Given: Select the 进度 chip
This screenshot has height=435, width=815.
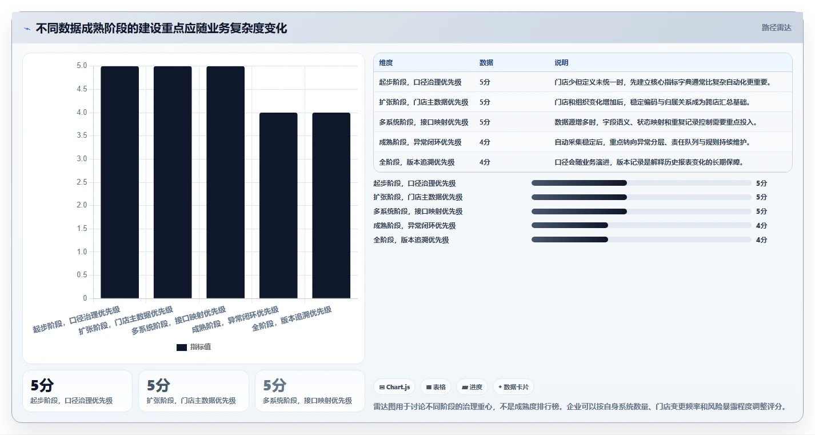Looking at the screenshot, I should tap(472, 387).
